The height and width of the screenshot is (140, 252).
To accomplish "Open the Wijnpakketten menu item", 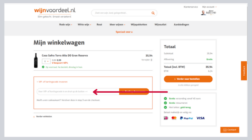I will click(139, 25).
